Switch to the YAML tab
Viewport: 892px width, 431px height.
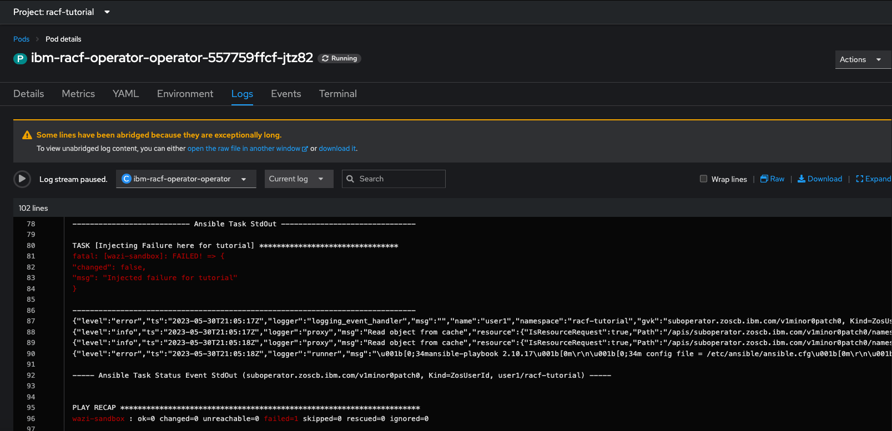[125, 94]
